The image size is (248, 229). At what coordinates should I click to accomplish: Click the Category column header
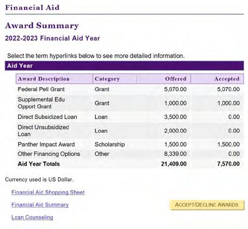tap(115, 79)
